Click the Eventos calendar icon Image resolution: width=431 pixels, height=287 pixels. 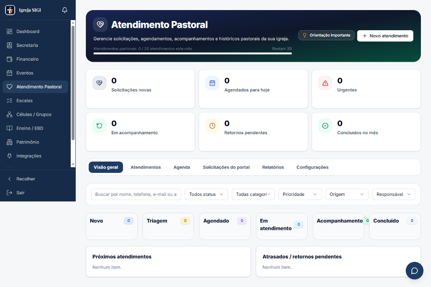point(9,73)
